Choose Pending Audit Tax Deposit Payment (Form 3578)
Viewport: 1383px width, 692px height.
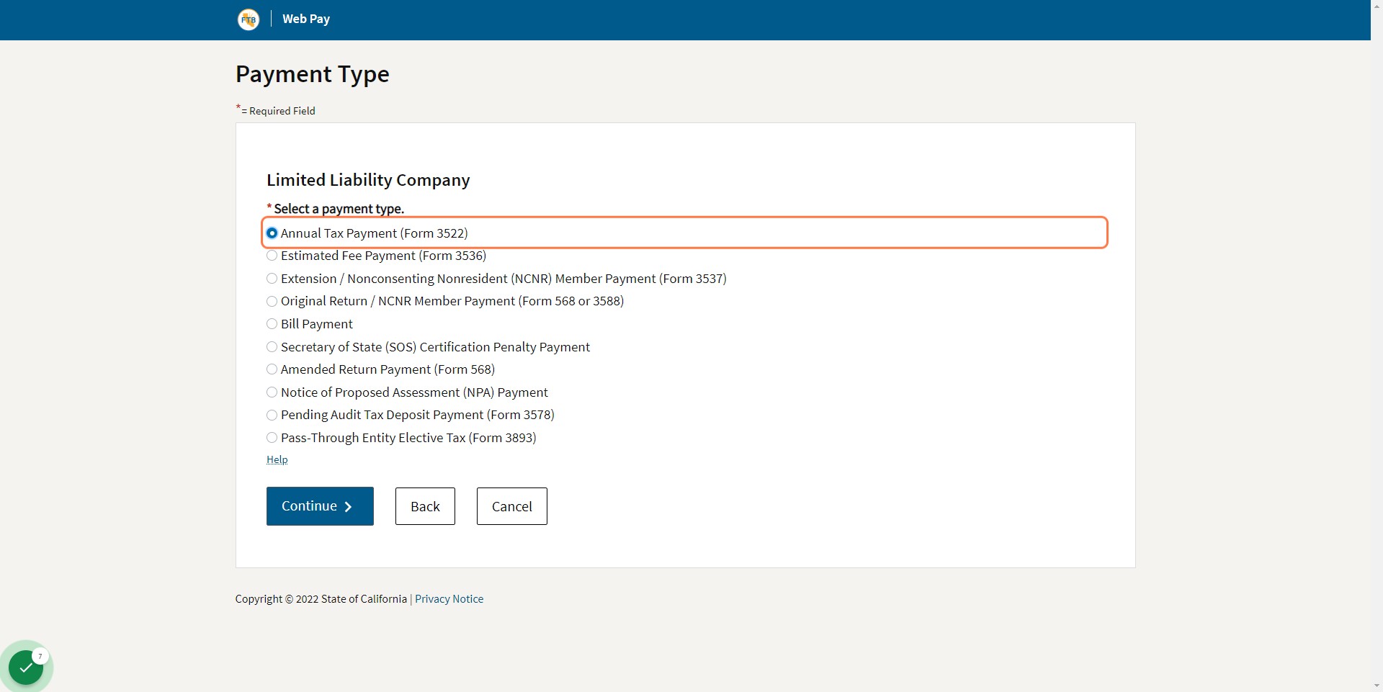(272, 415)
